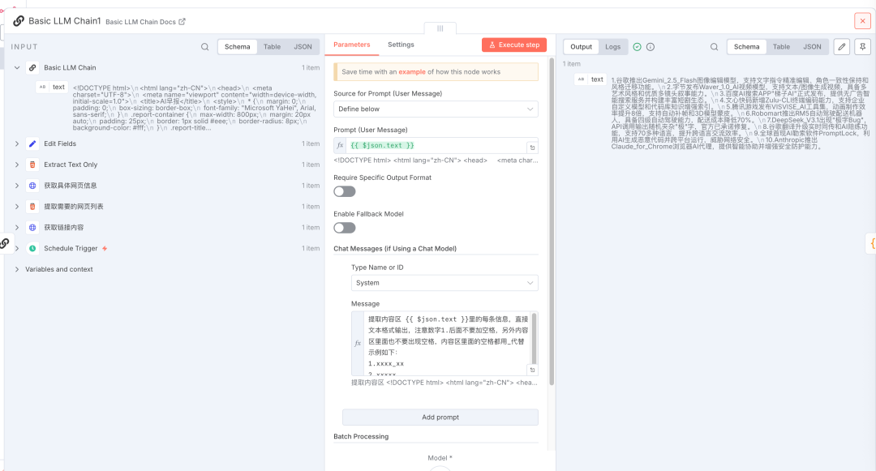This screenshot has height=471, width=876.
Task: Click the panel drag handle above parameters
Action: click(440, 28)
